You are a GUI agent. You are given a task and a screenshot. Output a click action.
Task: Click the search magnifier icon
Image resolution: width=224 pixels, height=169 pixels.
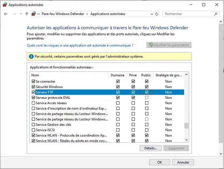tap(216, 14)
